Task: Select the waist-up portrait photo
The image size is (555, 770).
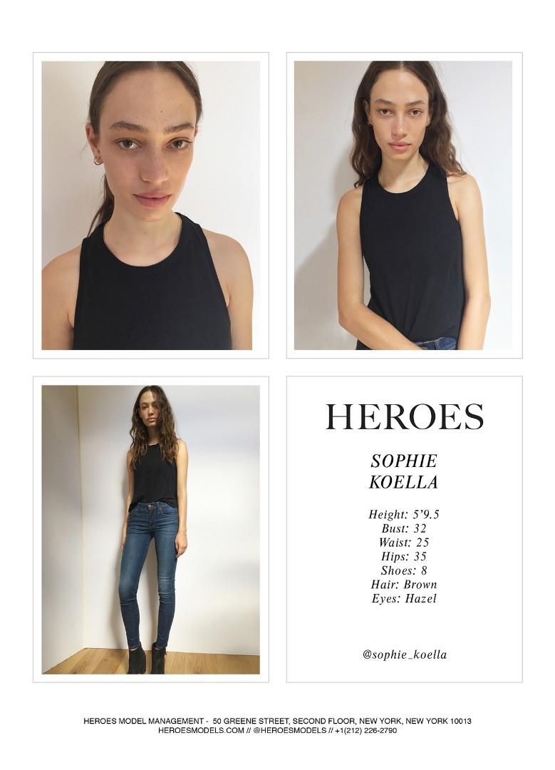Action: pos(403,205)
